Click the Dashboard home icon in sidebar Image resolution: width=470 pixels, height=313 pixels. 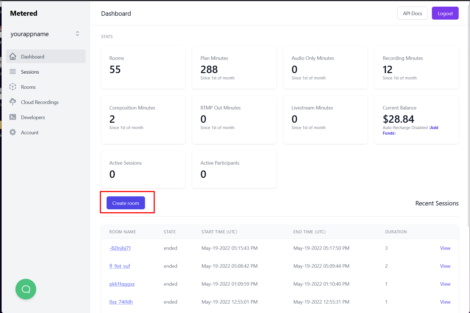click(13, 57)
